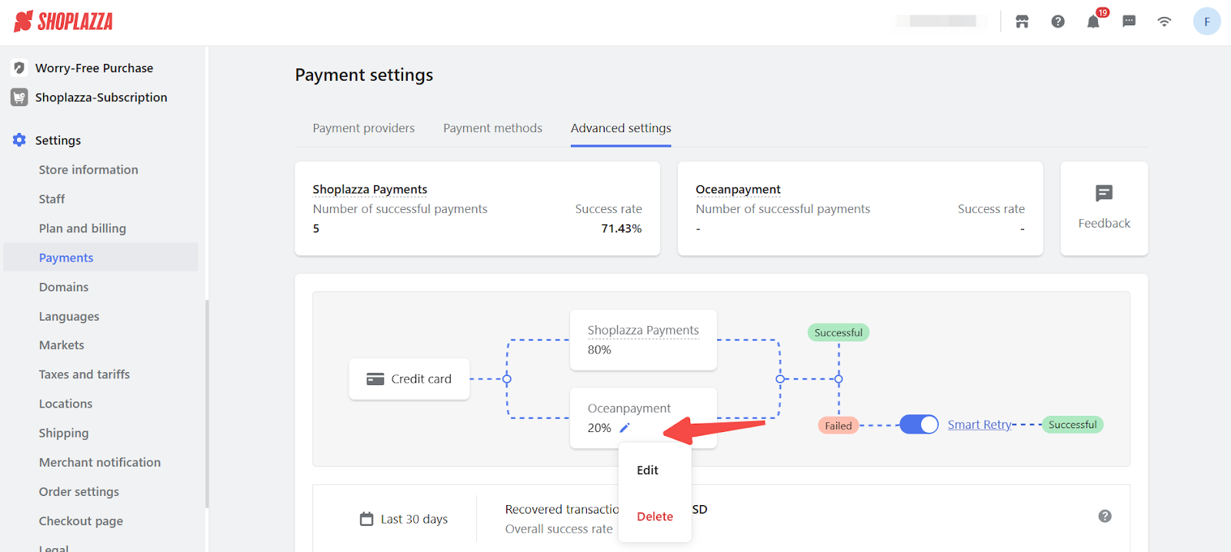
Task: Toggle the Smart Retry switch
Action: pos(919,424)
